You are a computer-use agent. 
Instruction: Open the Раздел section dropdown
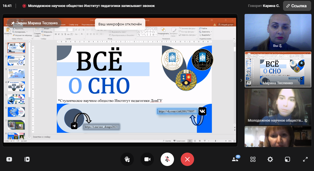[x=47, y=35]
